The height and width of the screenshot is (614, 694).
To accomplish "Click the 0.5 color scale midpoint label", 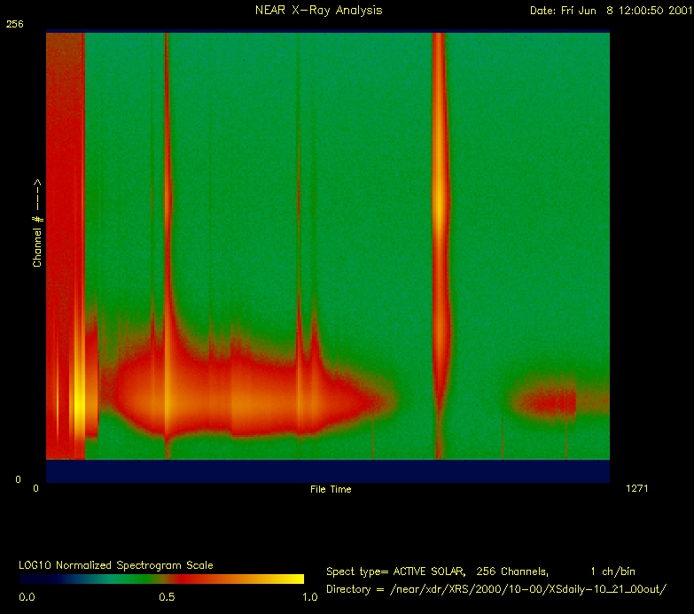I will tap(166, 597).
